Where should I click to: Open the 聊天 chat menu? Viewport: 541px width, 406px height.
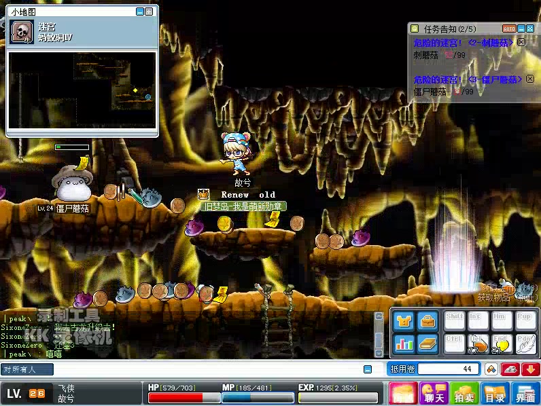coord(434,393)
